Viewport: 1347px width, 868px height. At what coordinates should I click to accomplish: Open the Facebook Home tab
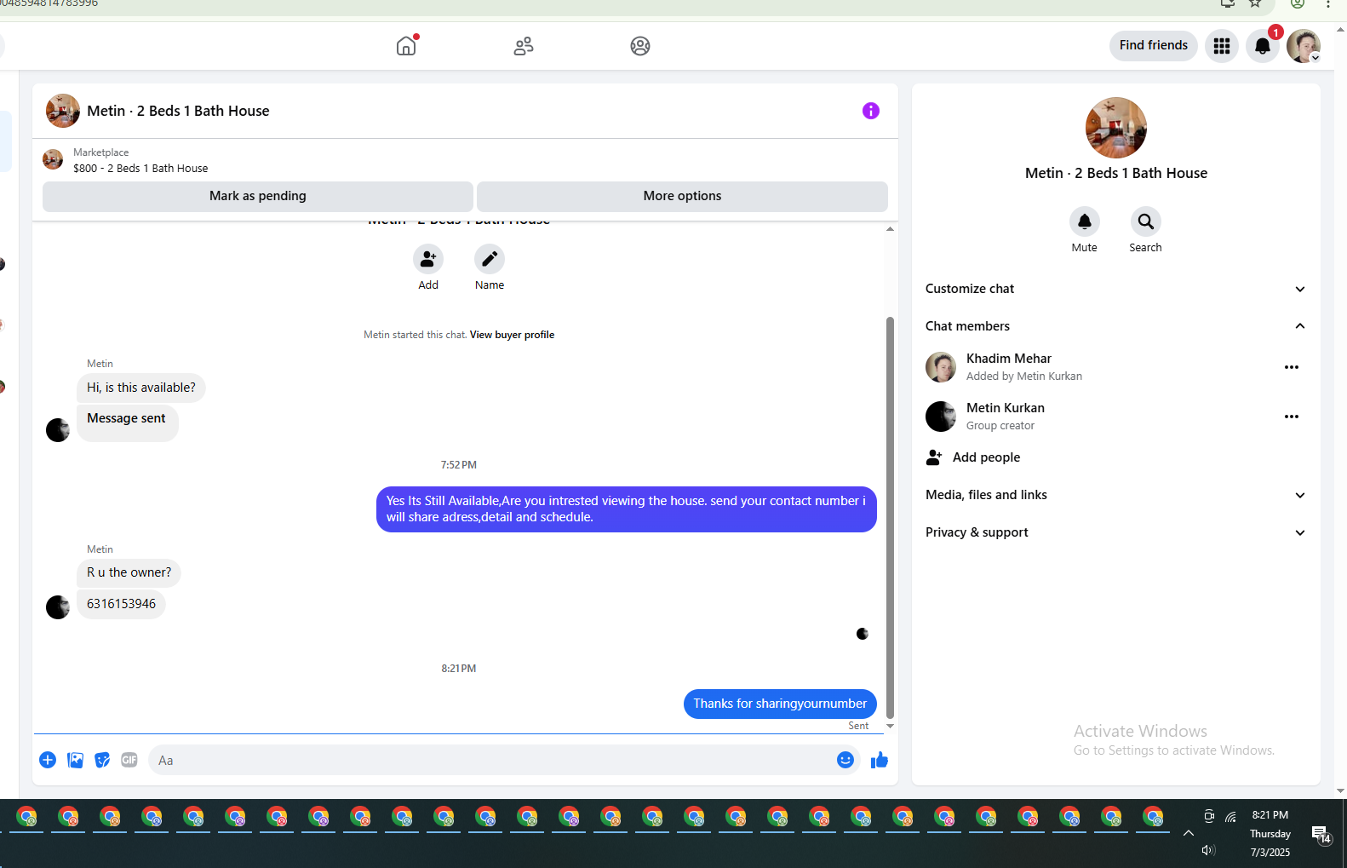pos(406,46)
